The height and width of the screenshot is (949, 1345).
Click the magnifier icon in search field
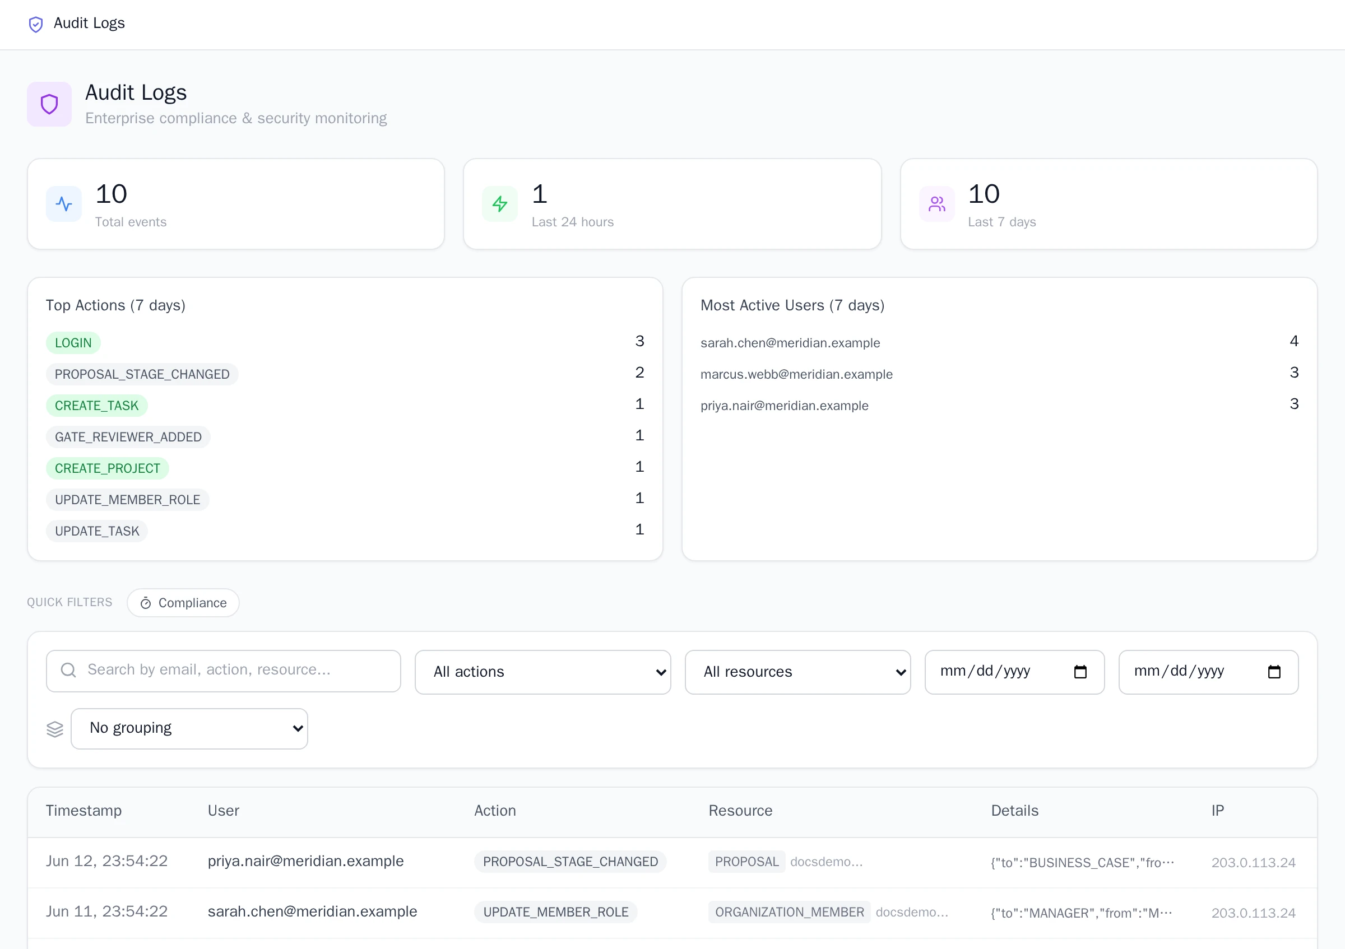click(x=68, y=670)
